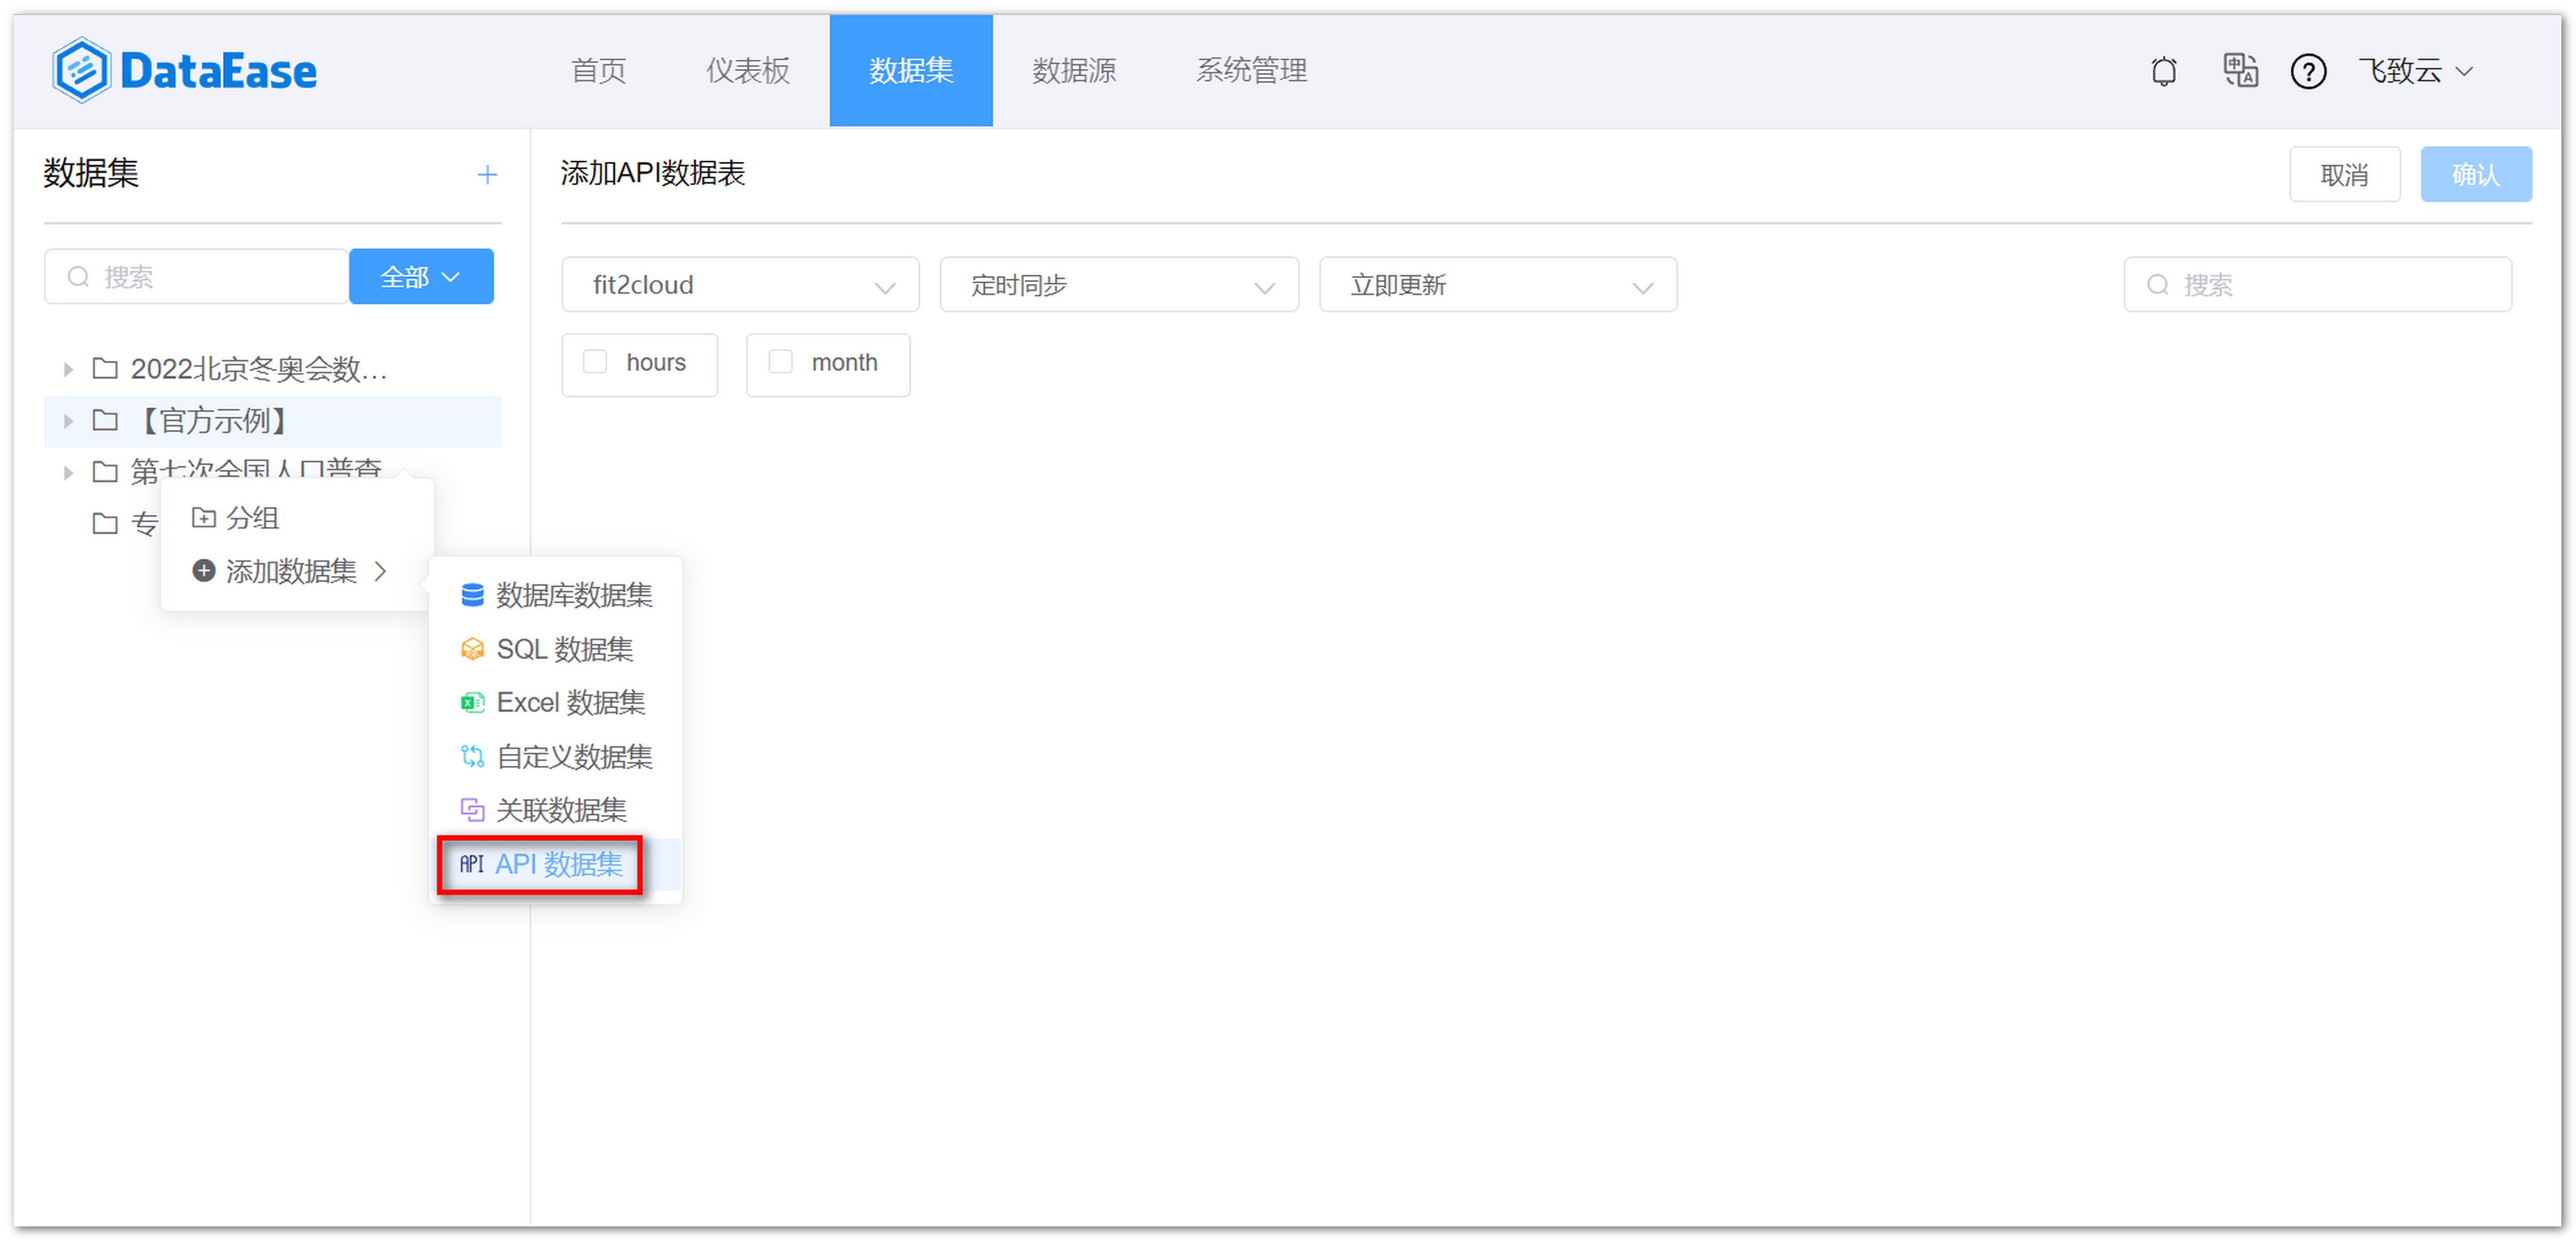Enable the hours checkbox
Viewport: 2576px width, 1241px height.
click(595, 363)
